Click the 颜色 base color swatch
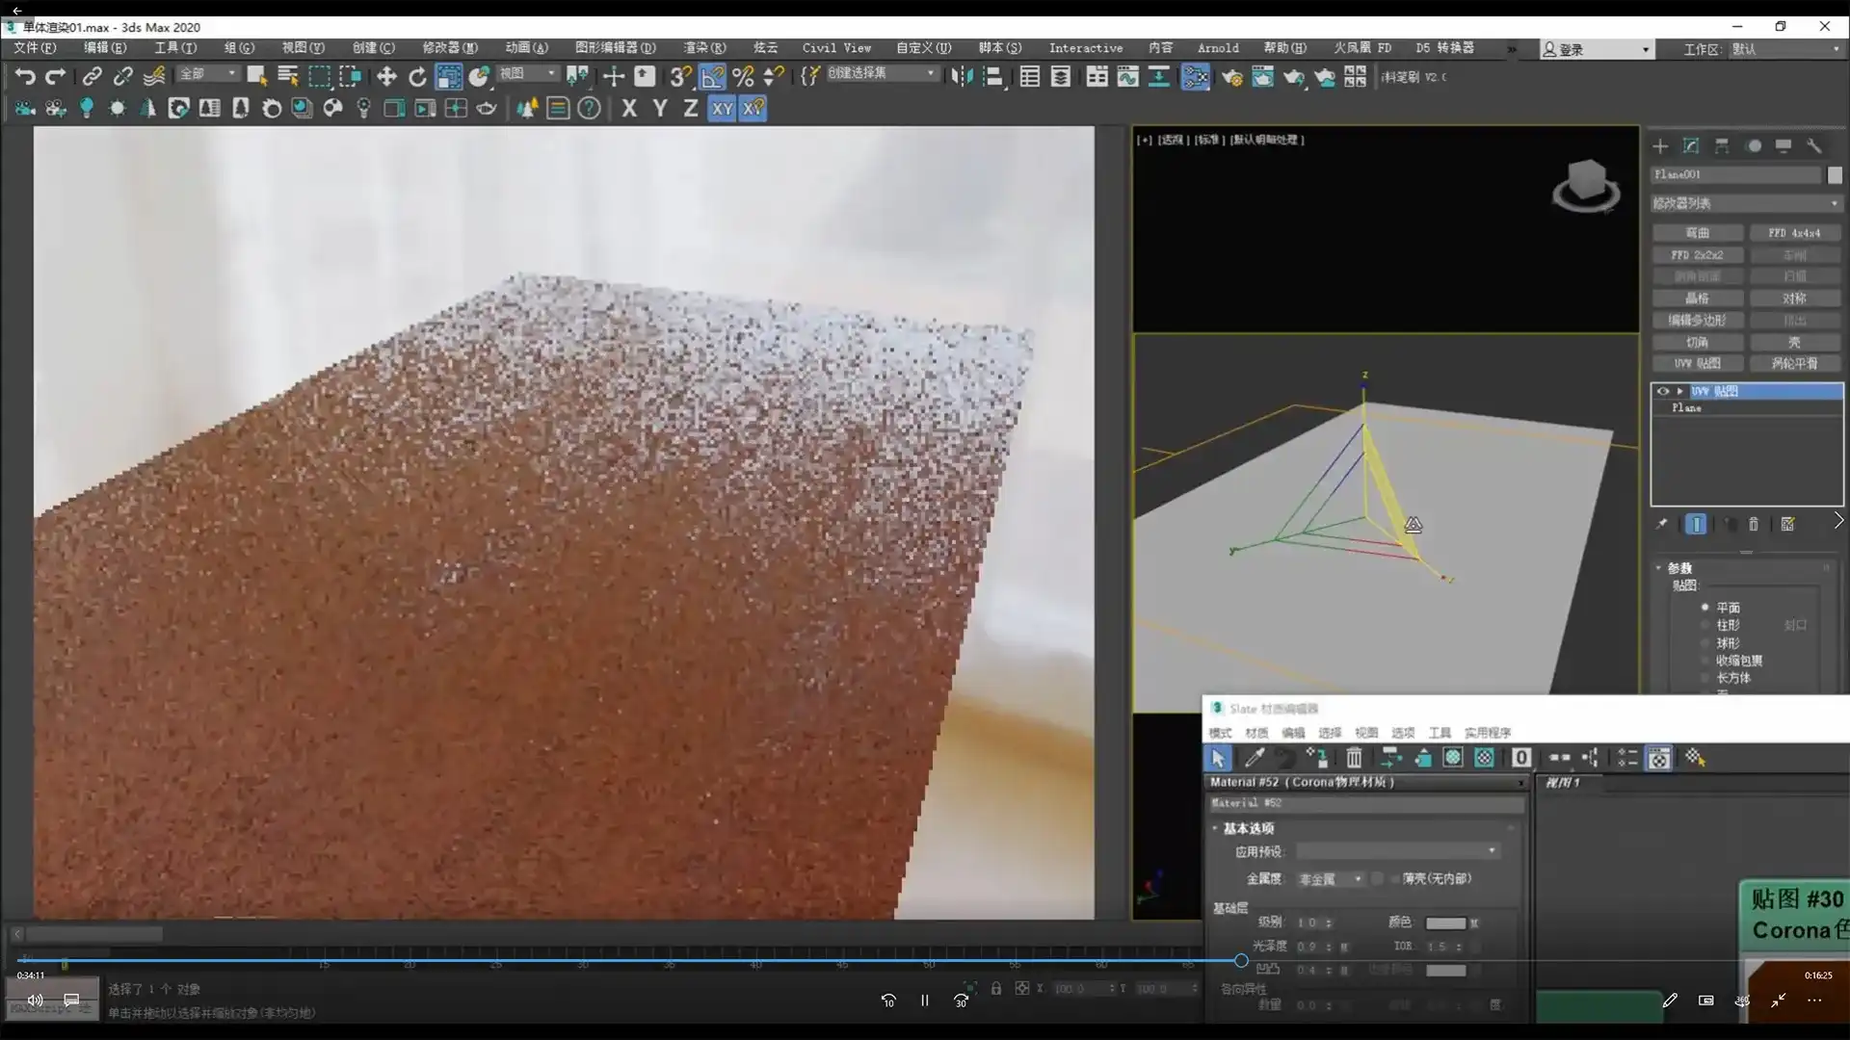 tap(1445, 923)
